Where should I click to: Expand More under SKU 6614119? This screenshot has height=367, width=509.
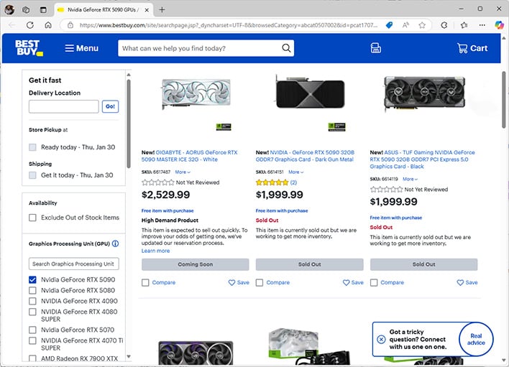tap(410, 179)
